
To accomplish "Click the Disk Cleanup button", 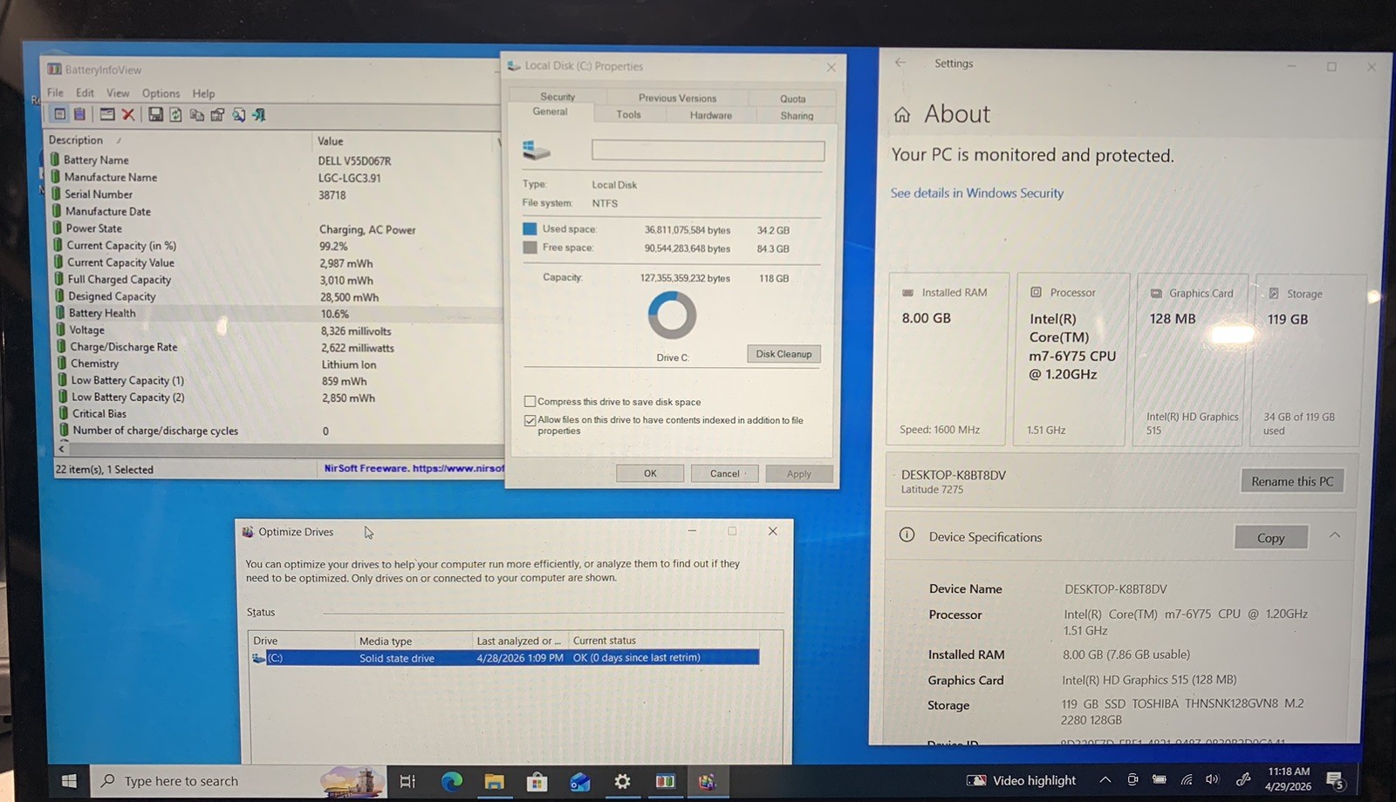I will 784,354.
